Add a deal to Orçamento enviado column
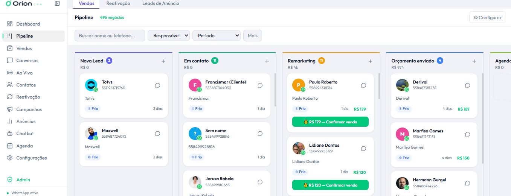Image resolution: width=511 pixels, height=196 pixels. [474, 61]
